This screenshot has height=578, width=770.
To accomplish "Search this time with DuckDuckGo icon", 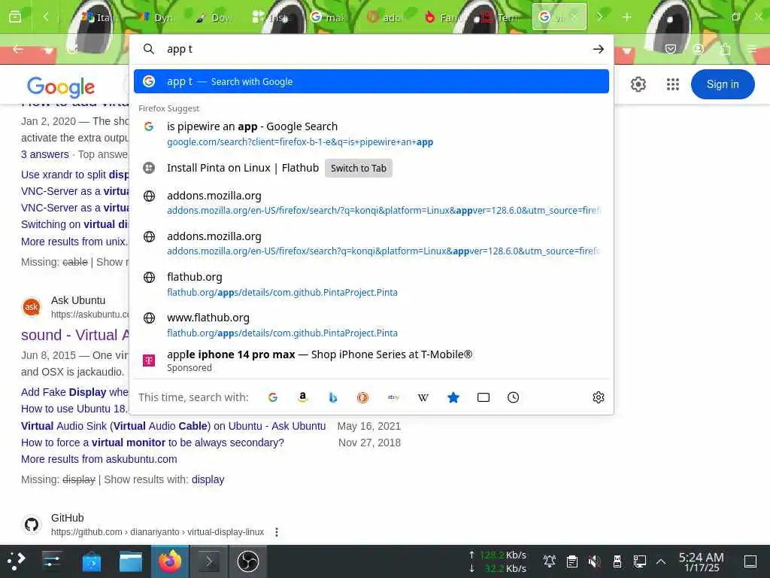I will 363,397.
